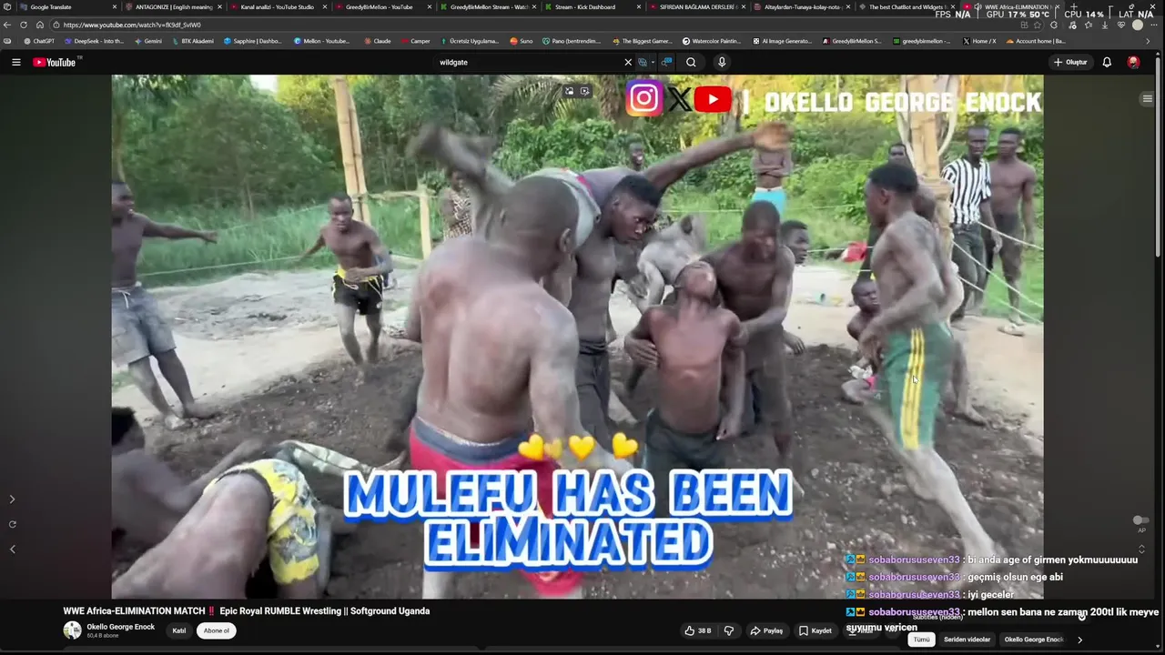Toggle the AP autoplay switch

pos(1140,520)
